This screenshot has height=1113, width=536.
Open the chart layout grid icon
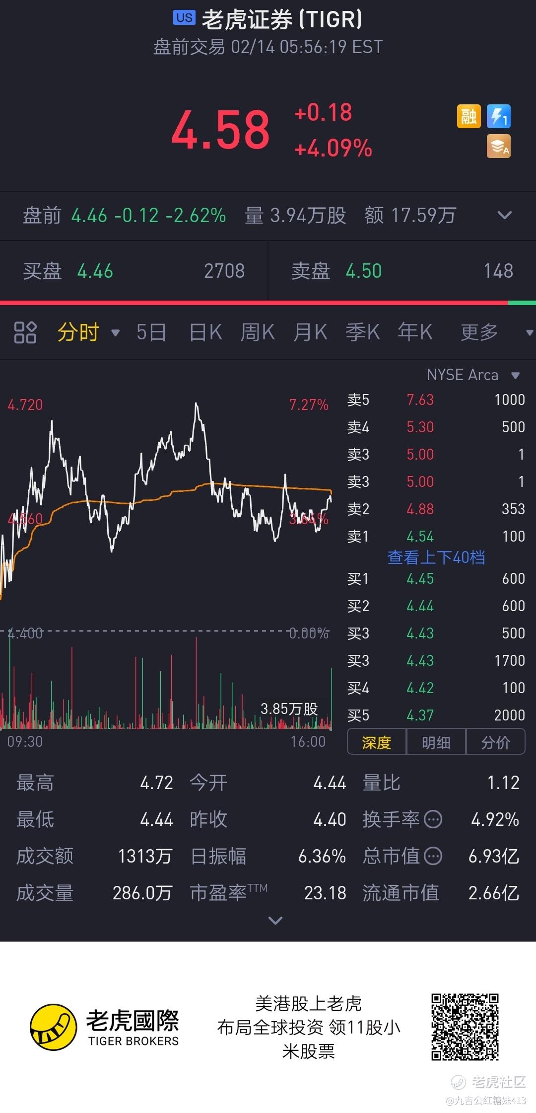point(25,332)
